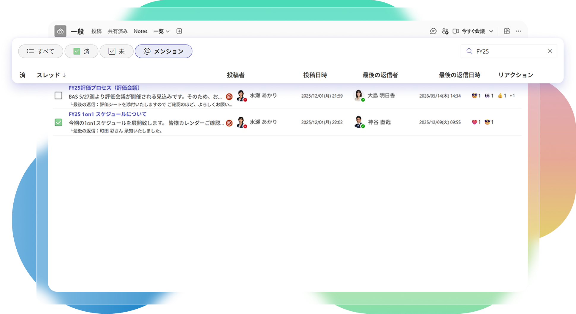The height and width of the screenshot is (314, 576).
Task: Click reply date 2026/05/14(木) 14:34
Action: click(440, 96)
